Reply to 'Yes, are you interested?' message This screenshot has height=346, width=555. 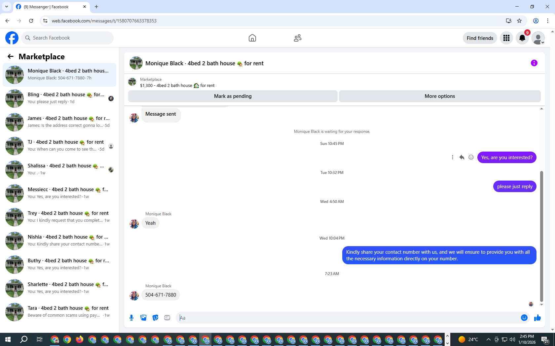point(462,158)
